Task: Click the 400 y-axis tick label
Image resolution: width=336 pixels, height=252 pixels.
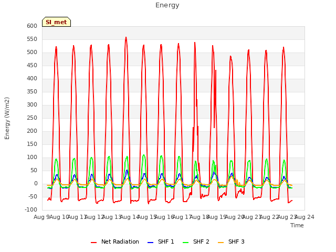Action: click(x=32, y=78)
